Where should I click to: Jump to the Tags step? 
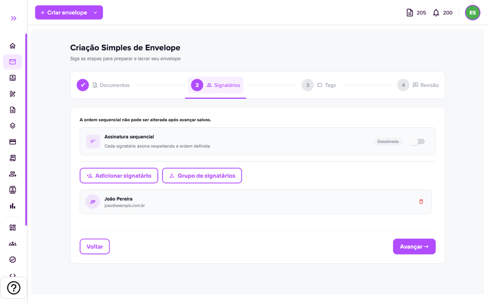coord(319,85)
